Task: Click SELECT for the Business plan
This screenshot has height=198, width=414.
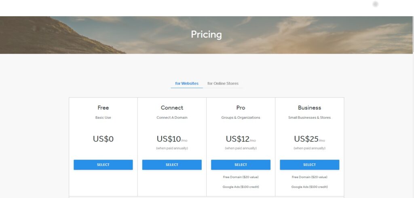Action: coord(309,164)
